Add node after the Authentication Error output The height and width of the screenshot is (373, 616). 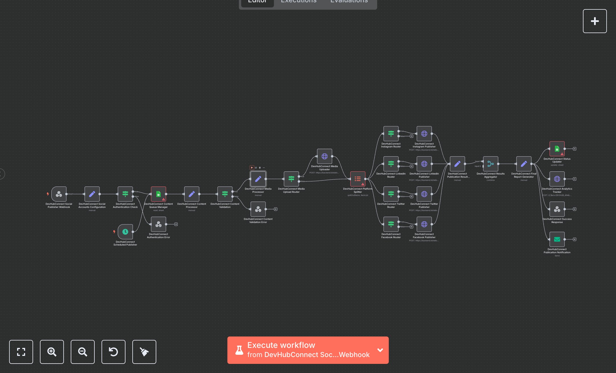pyautogui.click(x=176, y=224)
